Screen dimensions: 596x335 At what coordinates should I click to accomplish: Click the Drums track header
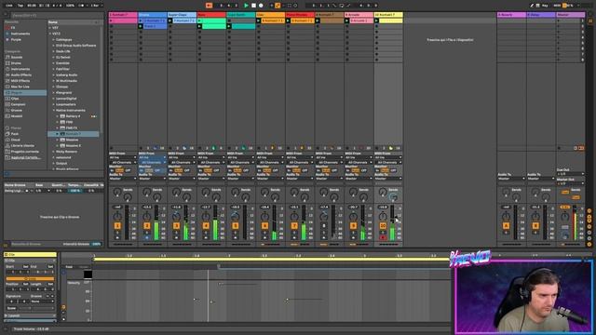coord(152,15)
